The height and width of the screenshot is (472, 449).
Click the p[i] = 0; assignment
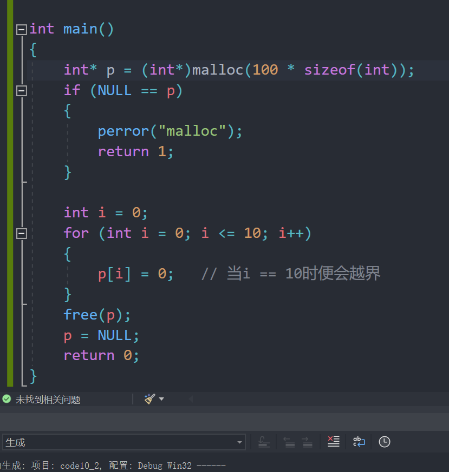136,274
